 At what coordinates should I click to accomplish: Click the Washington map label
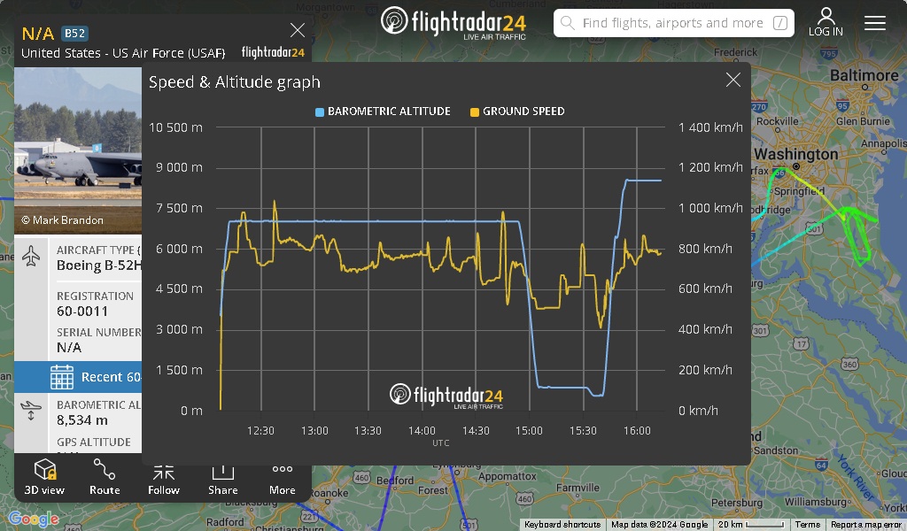796,154
